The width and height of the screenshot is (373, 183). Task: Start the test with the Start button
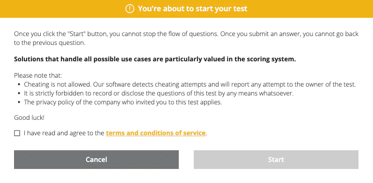276,160
